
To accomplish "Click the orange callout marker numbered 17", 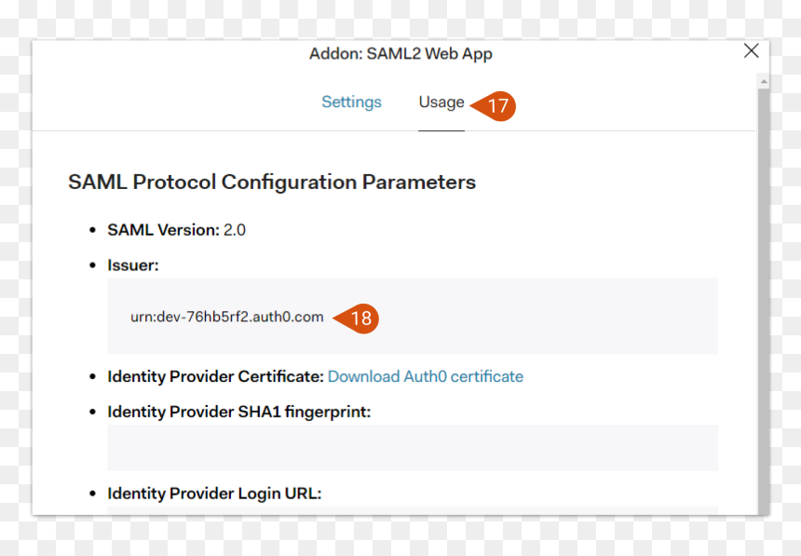I will [494, 106].
